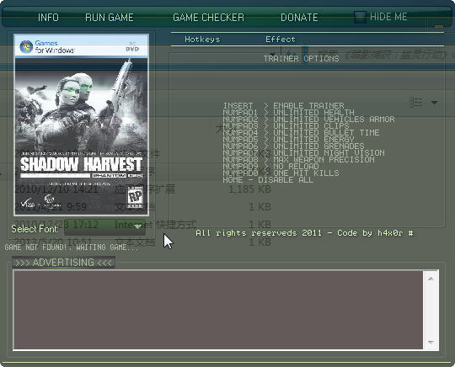Screen dimensions: 455x367
Task: Toggle the HIDE ME checkbox
Action: (x=360, y=17)
